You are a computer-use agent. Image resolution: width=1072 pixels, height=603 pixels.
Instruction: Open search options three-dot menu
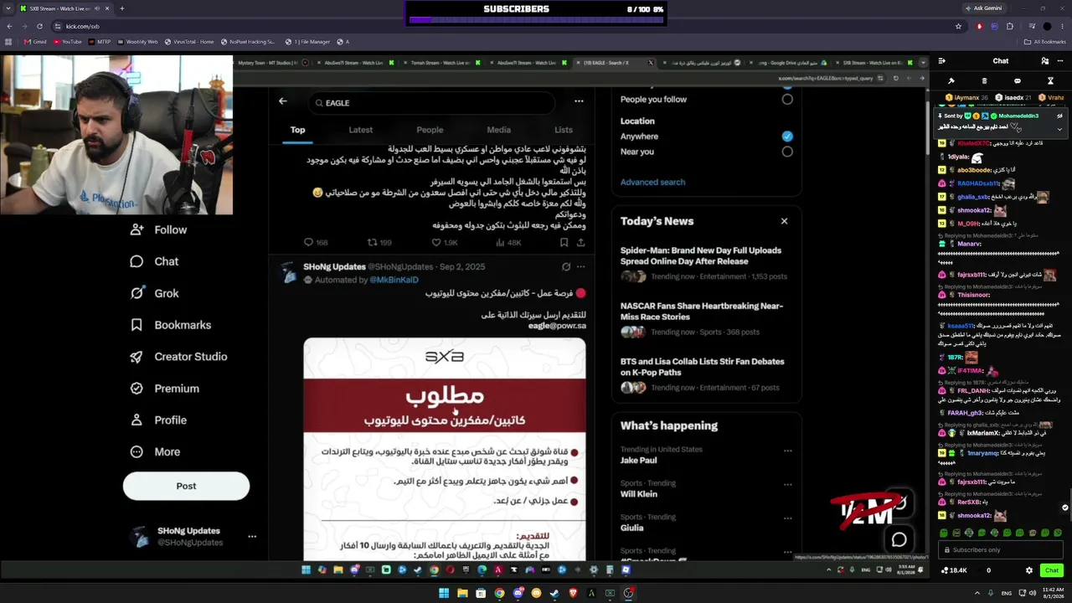point(579,101)
